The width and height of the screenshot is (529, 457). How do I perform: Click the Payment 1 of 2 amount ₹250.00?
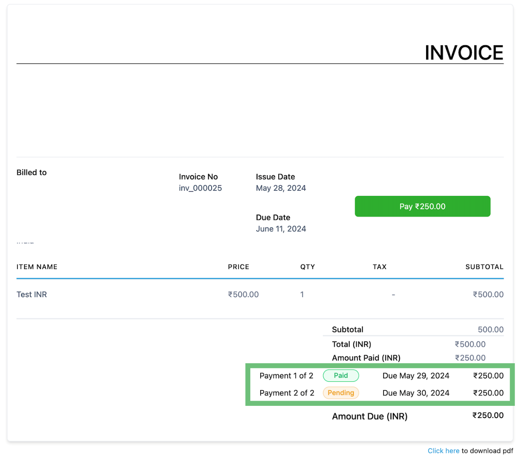(488, 376)
